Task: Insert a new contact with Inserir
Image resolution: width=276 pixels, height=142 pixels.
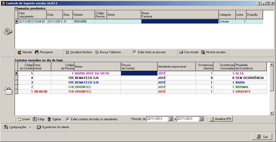Action: tap(24, 119)
